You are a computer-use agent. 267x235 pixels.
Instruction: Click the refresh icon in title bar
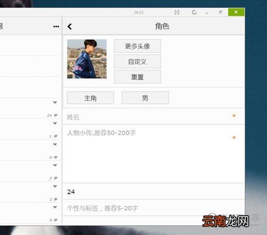pos(194,12)
